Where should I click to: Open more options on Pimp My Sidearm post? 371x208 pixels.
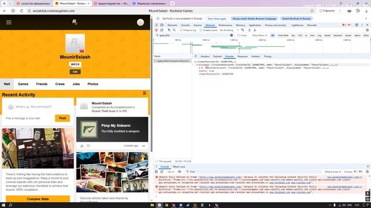[x=143, y=146]
